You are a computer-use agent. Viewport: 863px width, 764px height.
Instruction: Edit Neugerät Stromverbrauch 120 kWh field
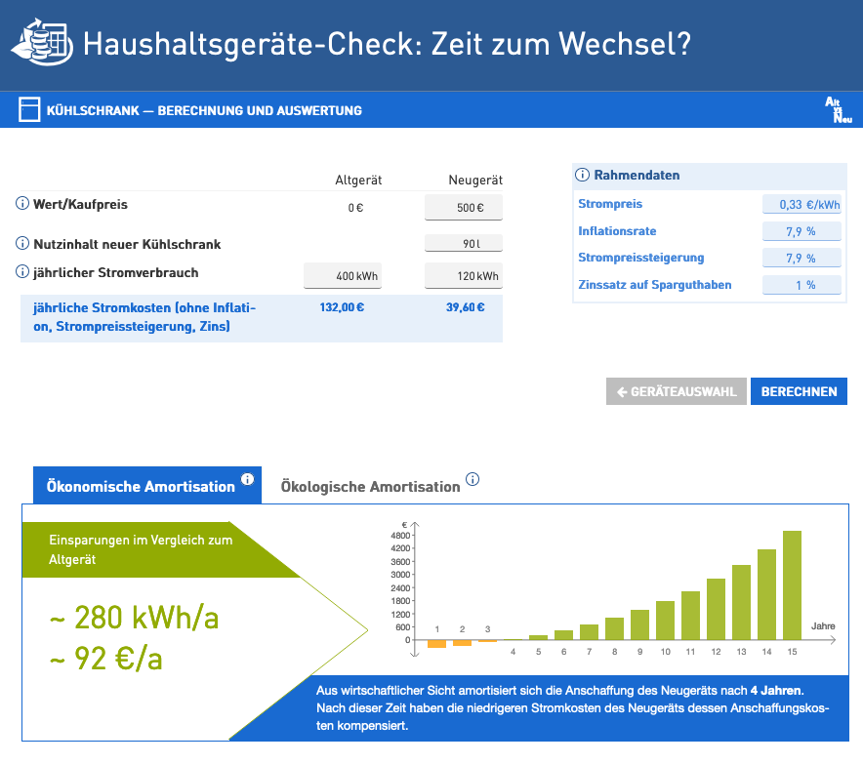click(x=464, y=275)
